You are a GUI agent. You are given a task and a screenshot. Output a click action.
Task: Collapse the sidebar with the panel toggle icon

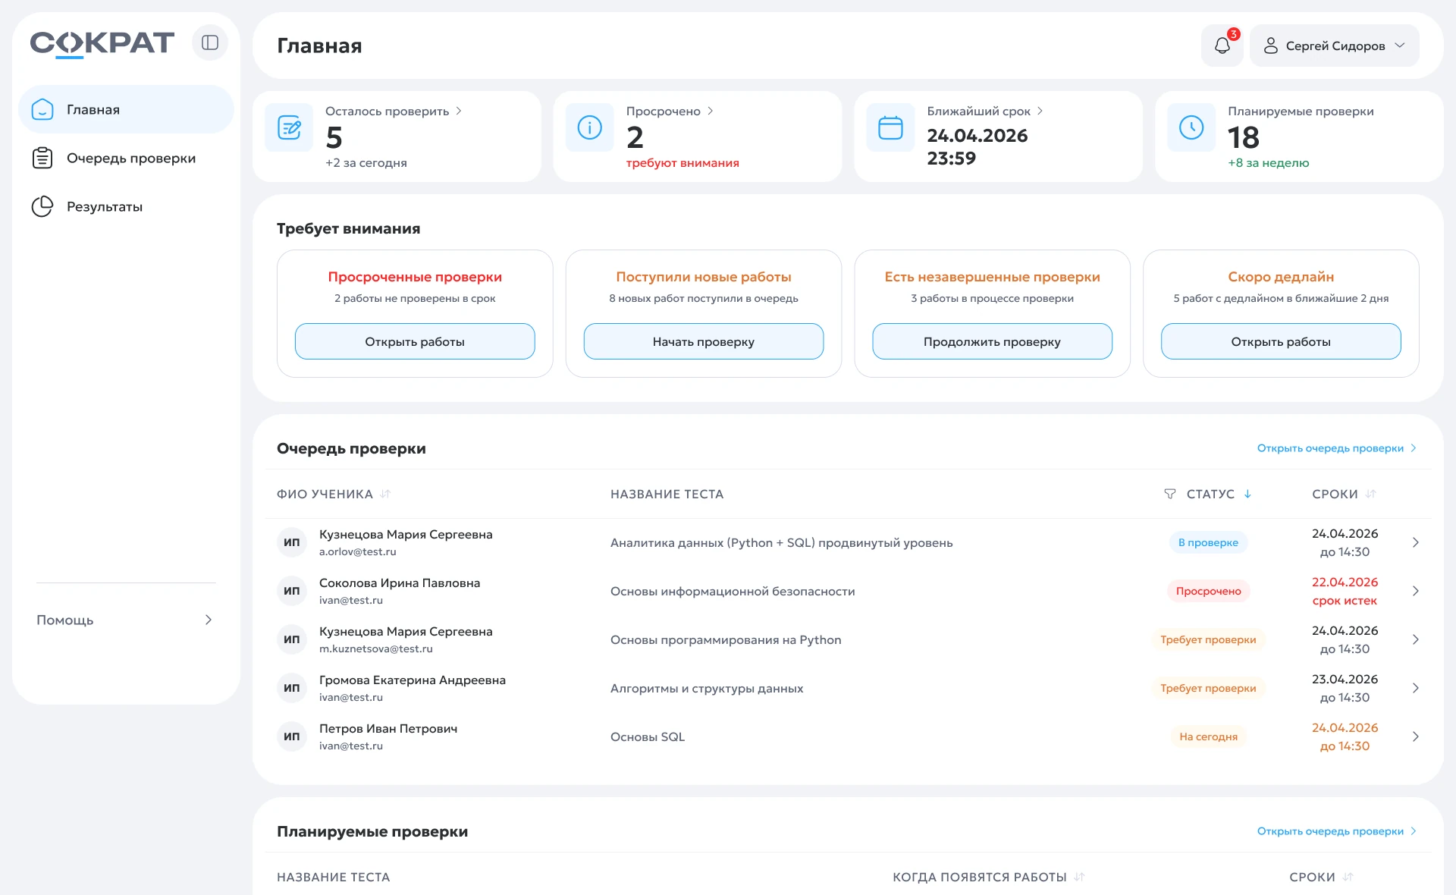(x=210, y=42)
